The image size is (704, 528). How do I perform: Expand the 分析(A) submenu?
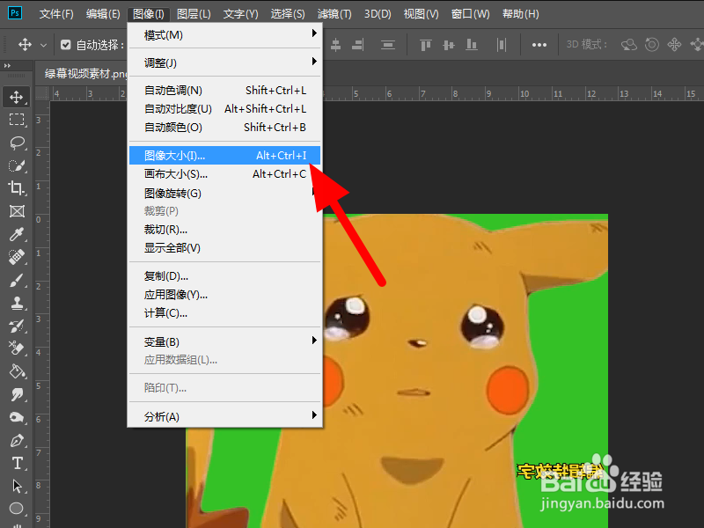click(224, 416)
